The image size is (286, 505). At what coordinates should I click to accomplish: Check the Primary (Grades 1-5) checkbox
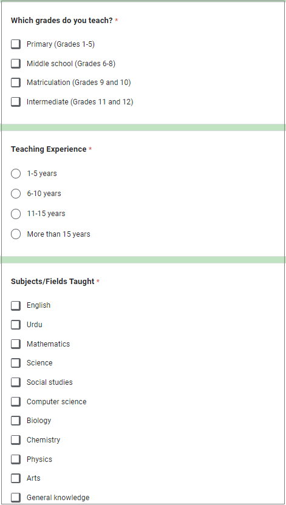(x=15, y=44)
